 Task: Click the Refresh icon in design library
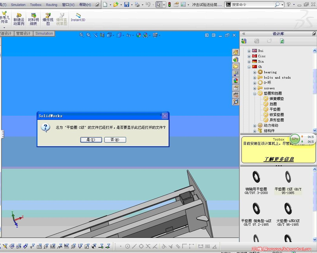click(282, 41)
